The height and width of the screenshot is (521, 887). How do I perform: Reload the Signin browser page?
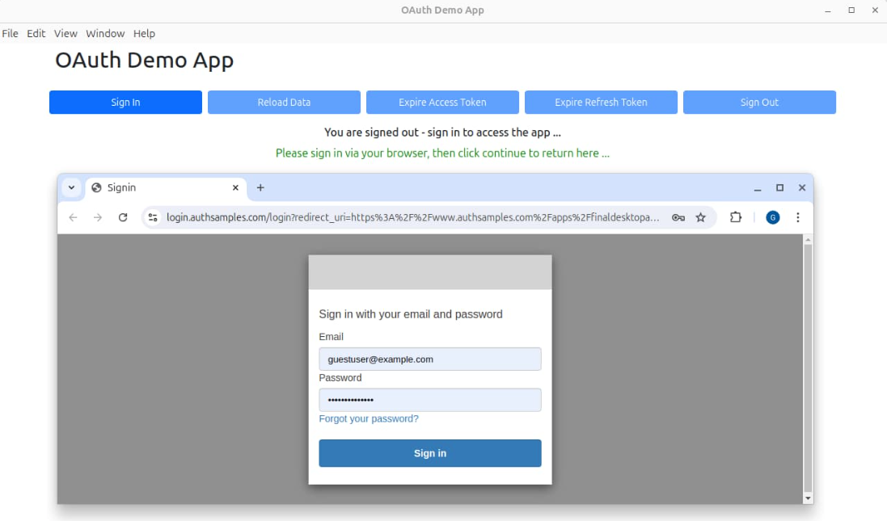(123, 217)
